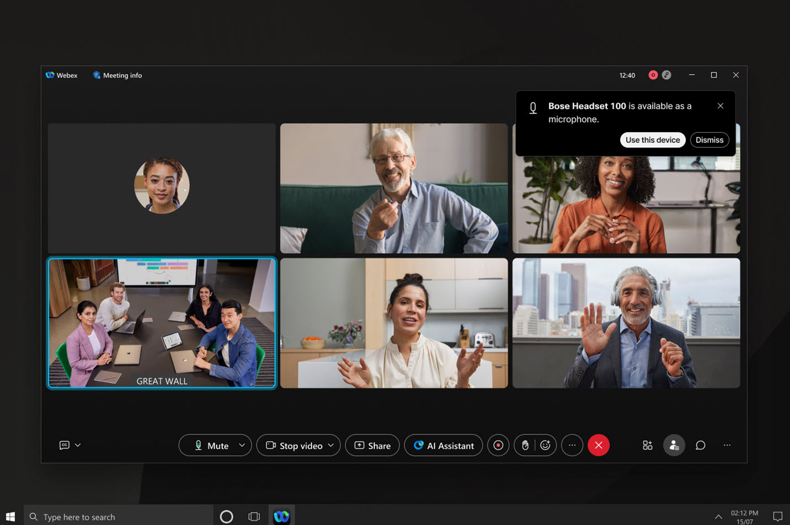This screenshot has height=525, width=790.
Task: Leave meeting with red X button
Action: click(599, 445)
